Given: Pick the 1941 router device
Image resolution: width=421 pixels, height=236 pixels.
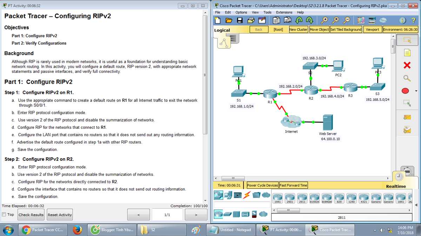Looking at the screenshot, I should tap(278, 199).
